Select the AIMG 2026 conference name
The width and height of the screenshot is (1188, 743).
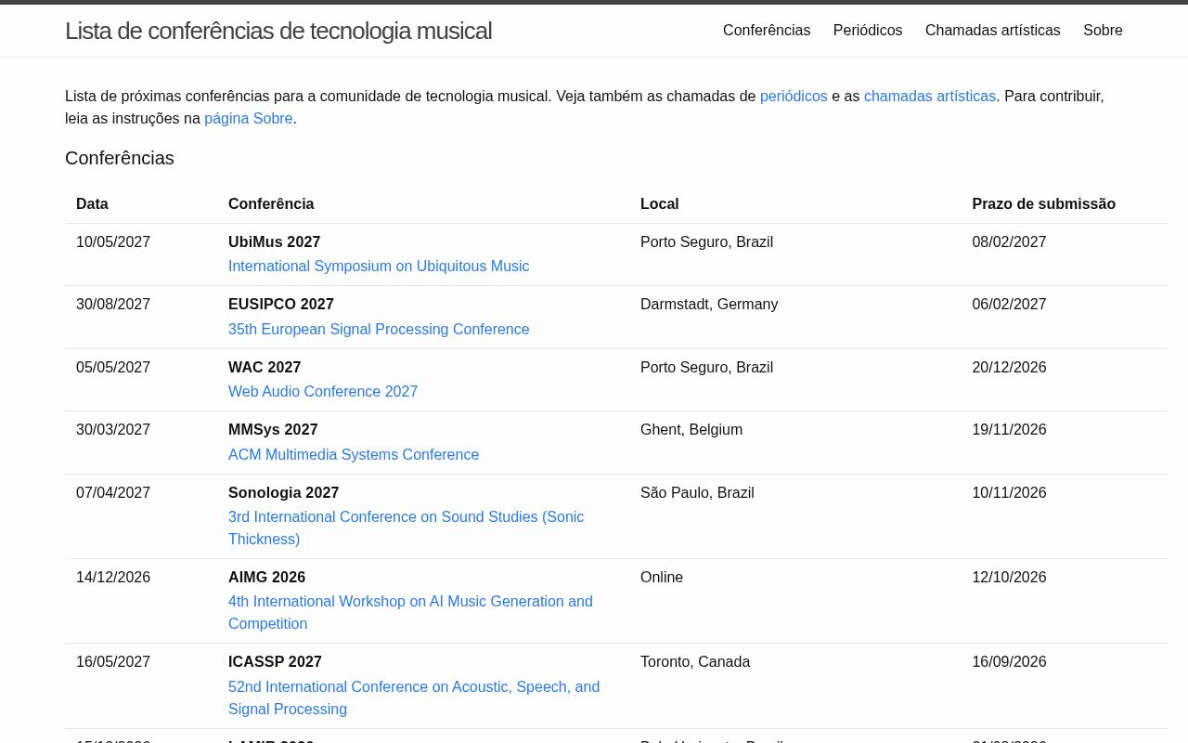coord(266,578)
